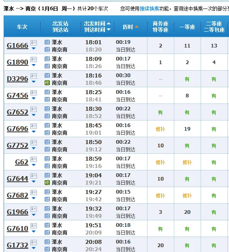
Task: Click green 终 icon in G7644 row
Action: point(47,183)
